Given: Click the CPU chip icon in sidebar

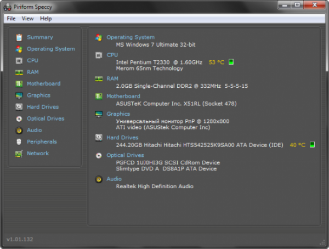Looking at the screenshot, I should coord(19,61).
